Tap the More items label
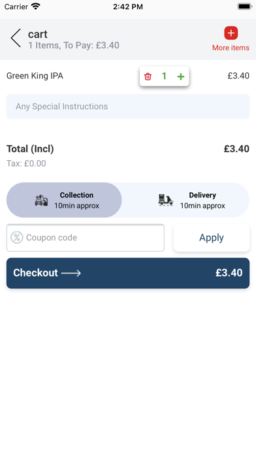Image resolution: width=256 pixels, height=455 pixels. pyautogui.click(x=231, y=48)
